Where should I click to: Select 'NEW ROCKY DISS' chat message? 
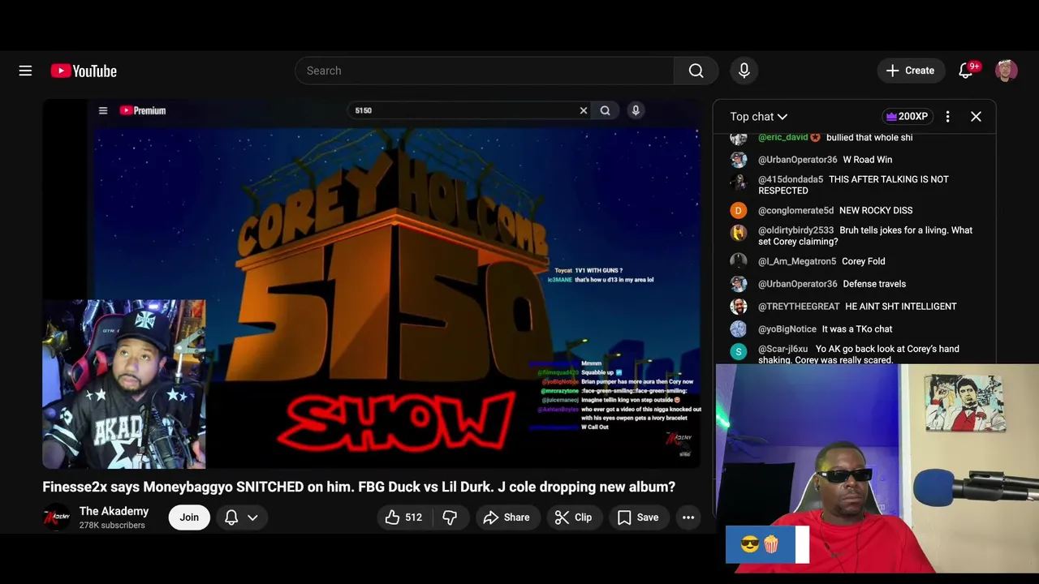tap(876, 211)
